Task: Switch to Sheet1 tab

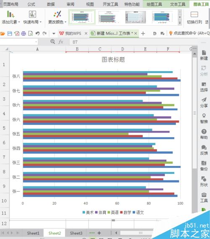Action: click(33, 233)
